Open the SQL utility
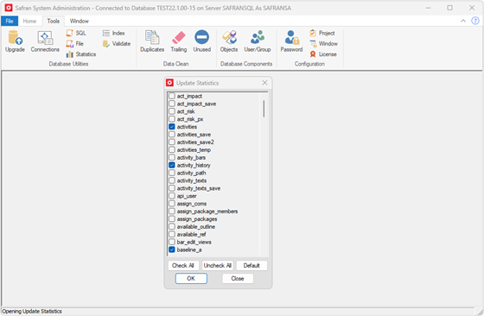The width and height of the screenshot is (484, 316). click(x=76, y=33)
